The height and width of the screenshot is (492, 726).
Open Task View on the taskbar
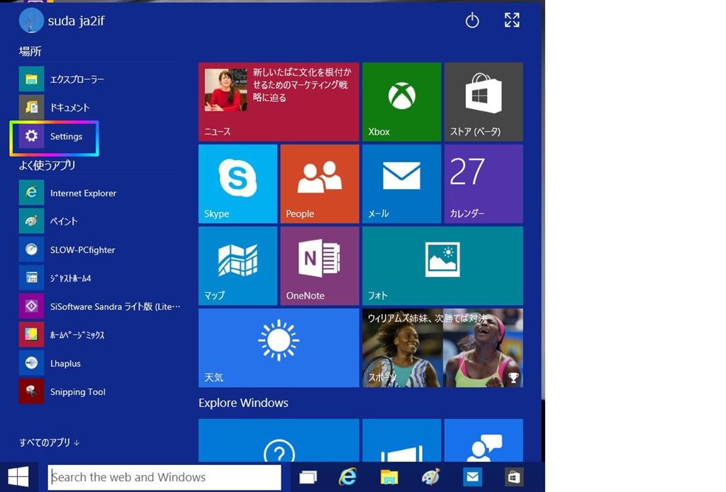point(308,476)
